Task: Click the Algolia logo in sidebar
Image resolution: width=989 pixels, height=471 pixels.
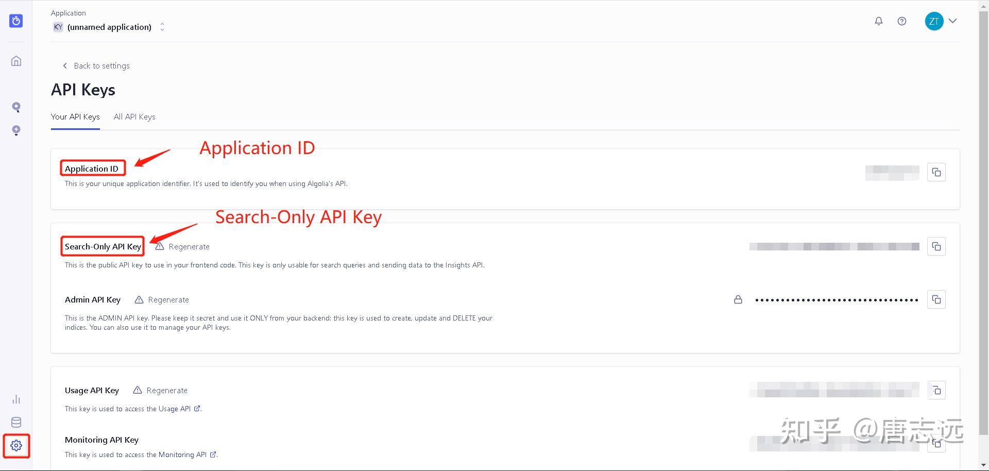Action: 16,21
